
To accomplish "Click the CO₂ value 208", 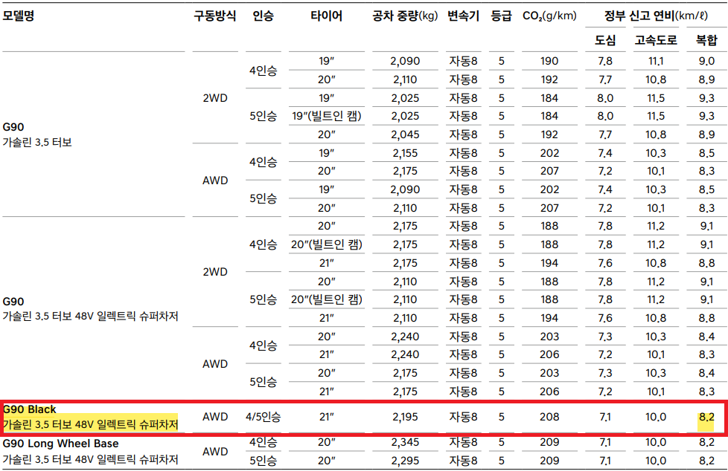I will pos(549,417).
